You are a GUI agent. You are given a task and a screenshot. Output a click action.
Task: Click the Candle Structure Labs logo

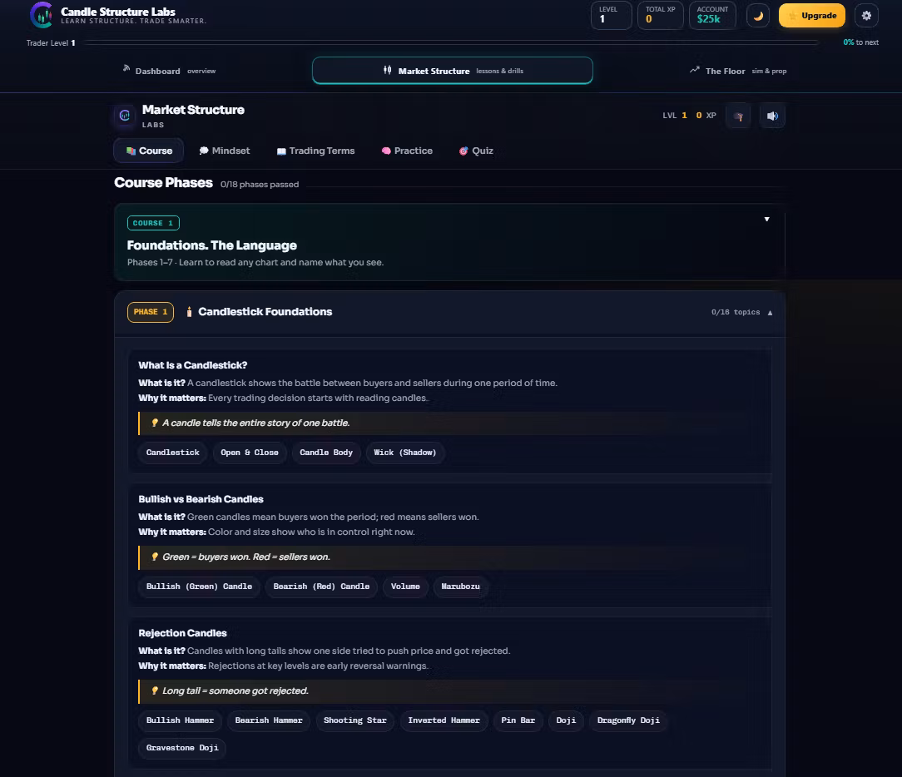41,15
